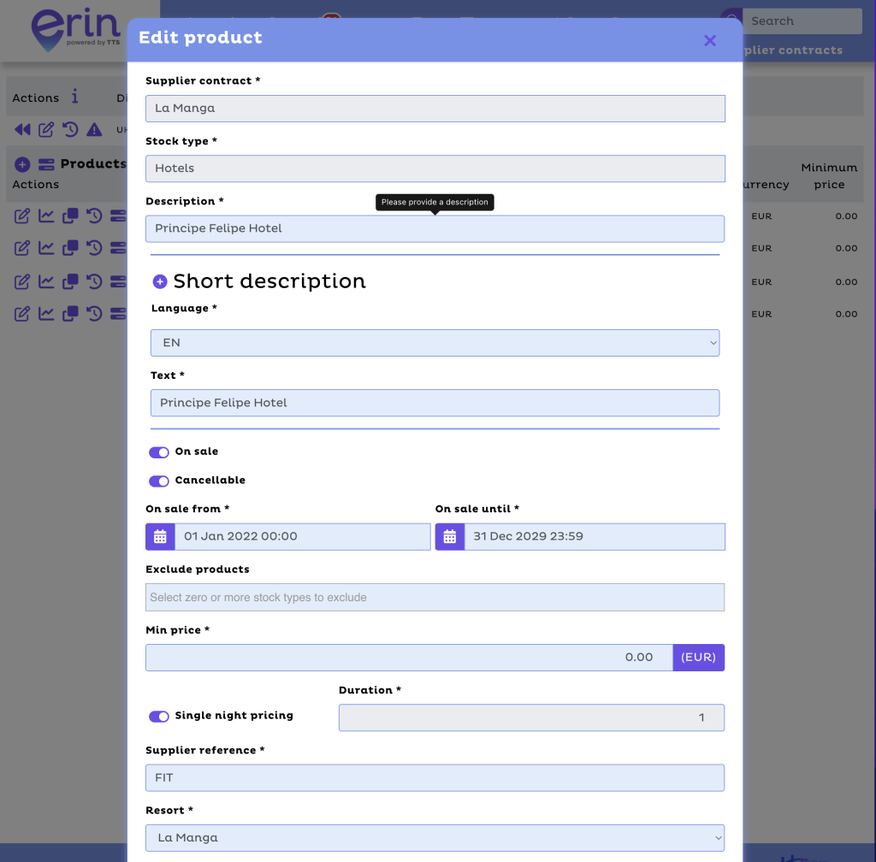Click the rewind double-arrow icon

pyautogui.click(x=21, y=129)
